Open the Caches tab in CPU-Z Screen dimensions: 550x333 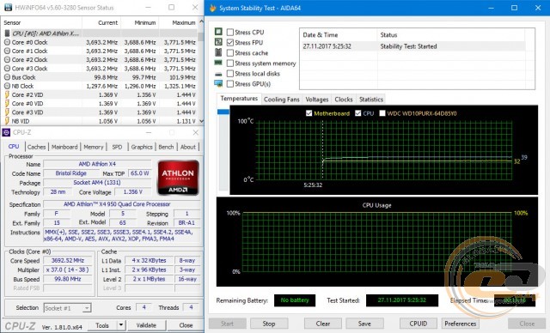[x=36, y=147]
